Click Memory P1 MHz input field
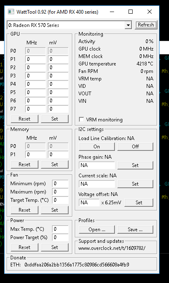 (x=36, y=155)
